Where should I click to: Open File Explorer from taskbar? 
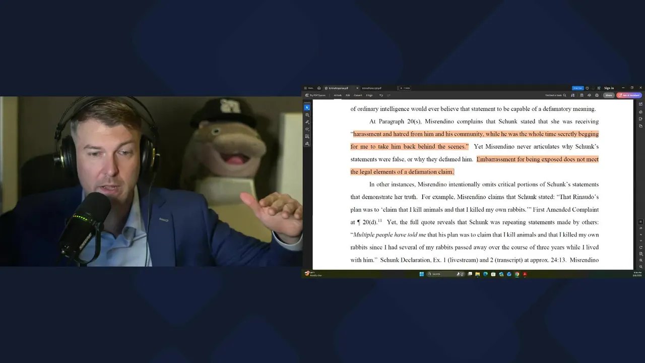477,274
